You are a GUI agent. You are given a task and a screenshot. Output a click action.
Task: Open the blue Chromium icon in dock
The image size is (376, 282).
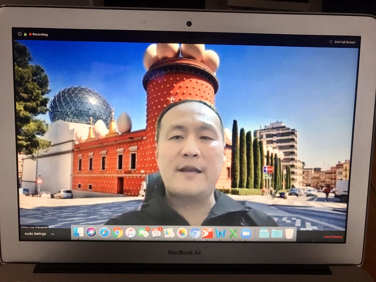[195, 233]
